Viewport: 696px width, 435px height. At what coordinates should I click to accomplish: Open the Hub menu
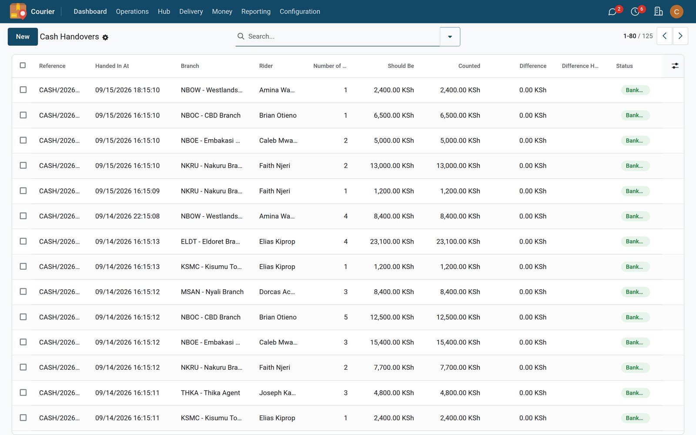tap(164, 11)
